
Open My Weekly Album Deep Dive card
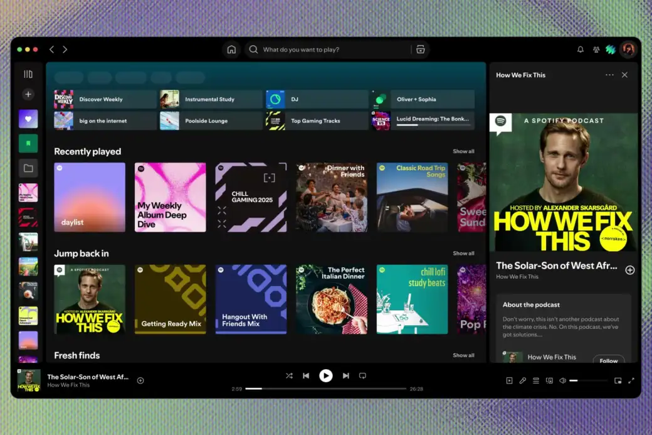(x=170, y=197)
